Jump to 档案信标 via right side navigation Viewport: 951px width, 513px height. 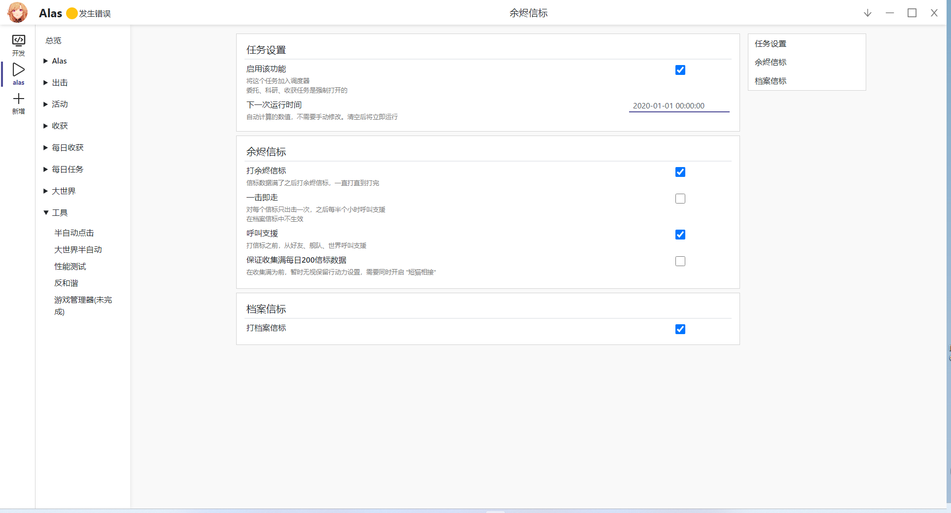pos(771,81)
